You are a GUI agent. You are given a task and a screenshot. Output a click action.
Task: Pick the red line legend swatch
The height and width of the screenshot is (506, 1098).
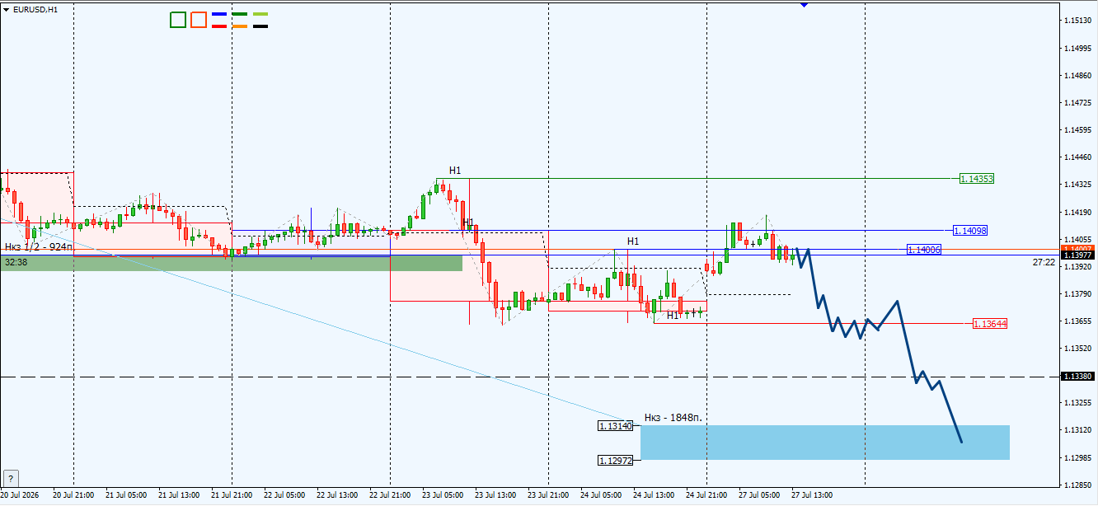[x=219, y=26]
